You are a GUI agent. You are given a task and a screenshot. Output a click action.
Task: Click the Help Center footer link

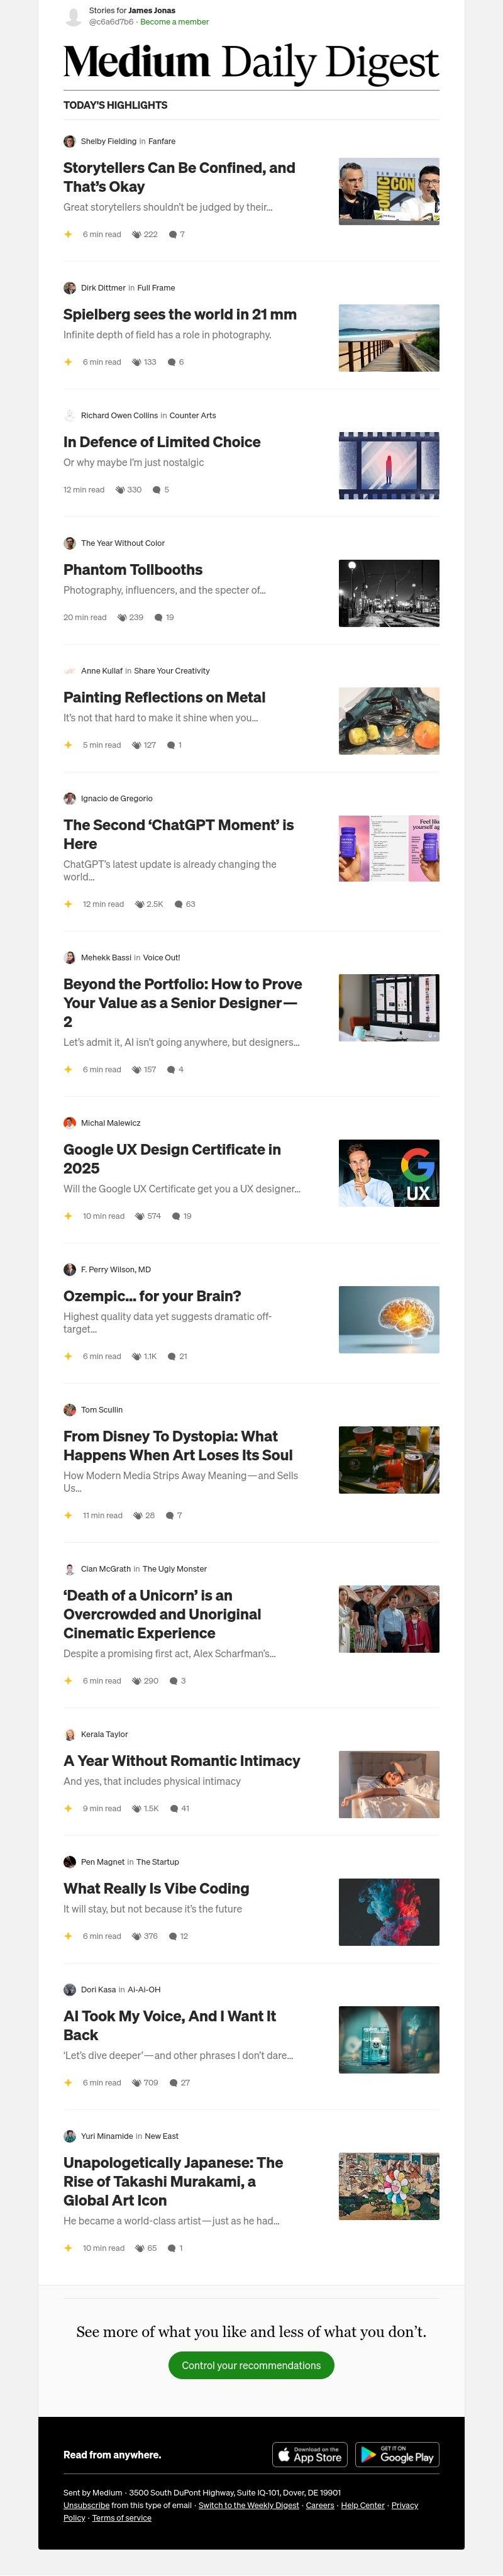pyautogui.click(x=363, y=2505)
